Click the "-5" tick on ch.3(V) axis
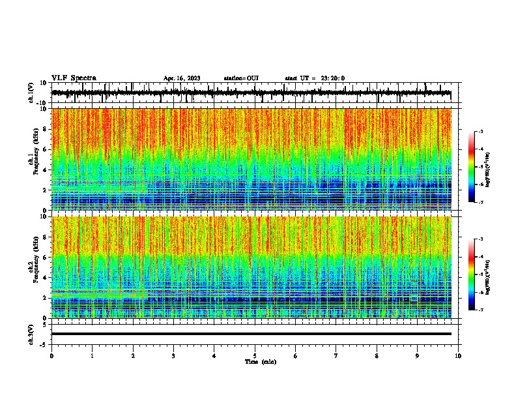 point(44,345)
